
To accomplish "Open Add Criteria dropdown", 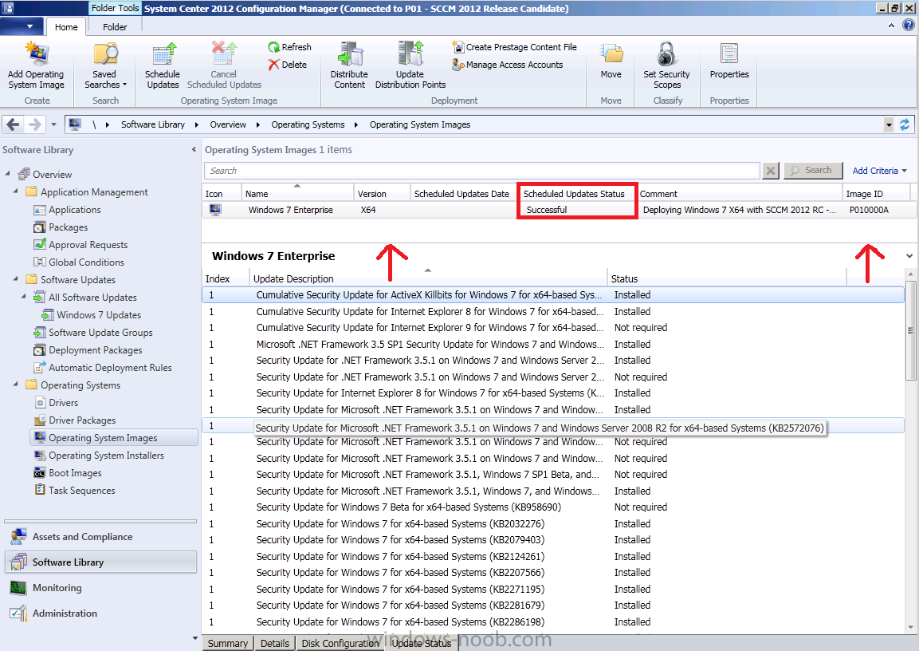I will (880, 171).
